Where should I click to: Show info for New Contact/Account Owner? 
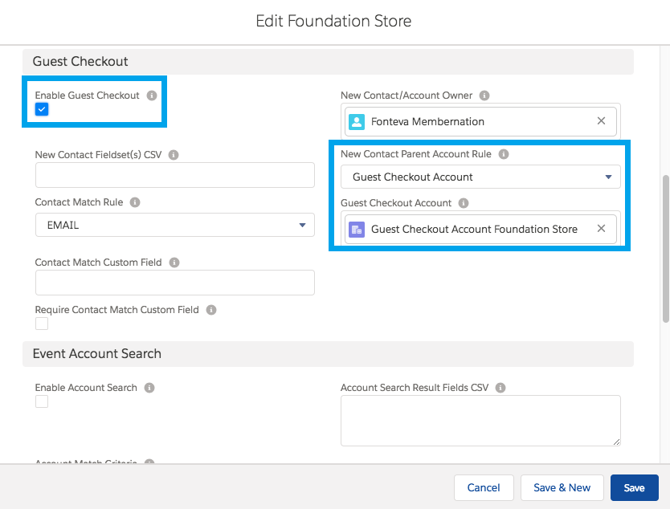pyautogui.click(x=484, y=96)
